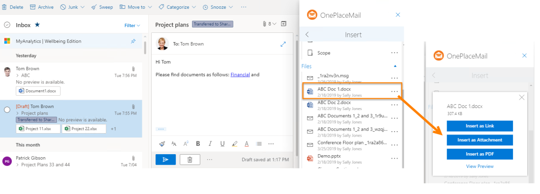Collapse the Files section
This screenshot has height=194, width=540.
pos(395,66)
